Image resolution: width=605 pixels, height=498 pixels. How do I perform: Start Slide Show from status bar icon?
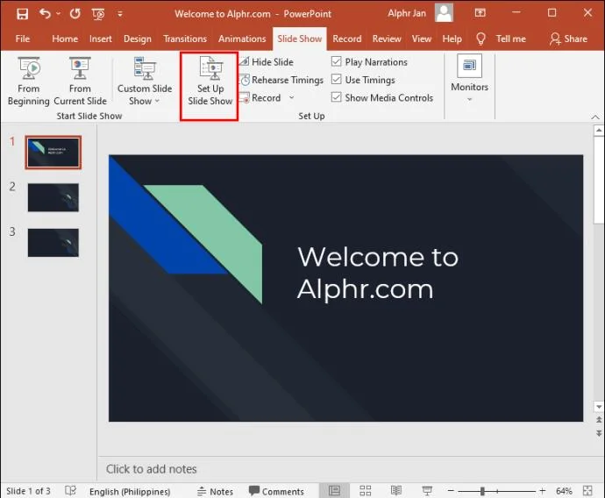point(427,491)
